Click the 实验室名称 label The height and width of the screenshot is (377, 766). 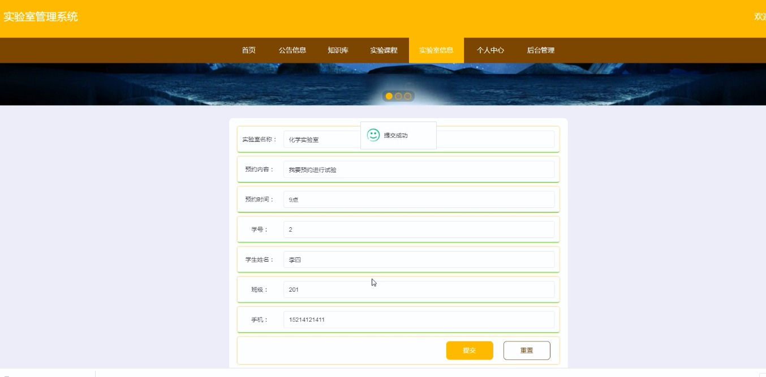click(x=260, y=139)
